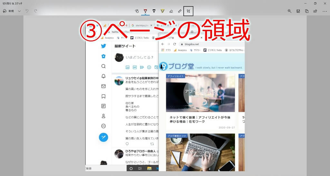330x176 pixels.
Task: Click the 新規 new snip button
Action: [8, 11]
